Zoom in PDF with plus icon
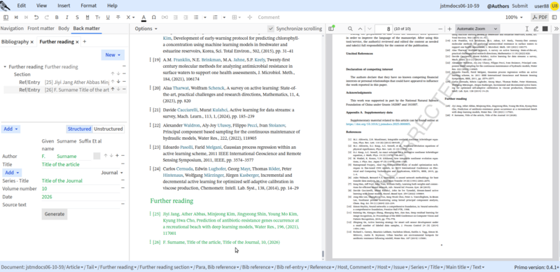Screen dimensions: 560x272 449,29
